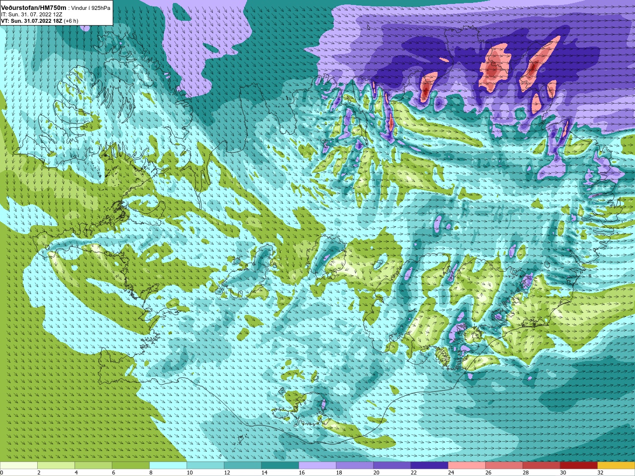Screen dimensions: 635x476
Task: Click the 14–16 dark teal legend swatch
Action: pyautogui.click(x=280, y=465)
